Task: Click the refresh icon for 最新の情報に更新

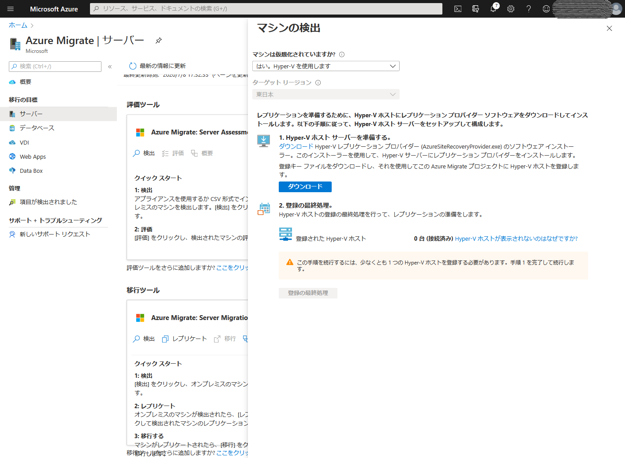Action: coord(133,66)
